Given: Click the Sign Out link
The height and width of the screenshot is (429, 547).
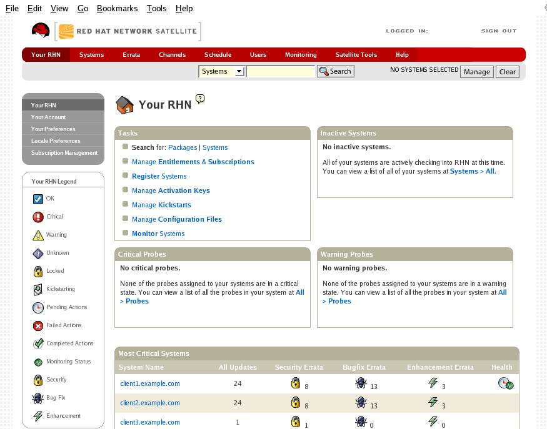Looking at the screenshot, I should pos(498,31).
